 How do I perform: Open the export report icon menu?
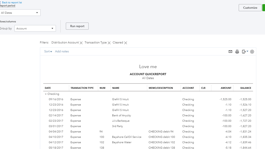pos(245,52)
